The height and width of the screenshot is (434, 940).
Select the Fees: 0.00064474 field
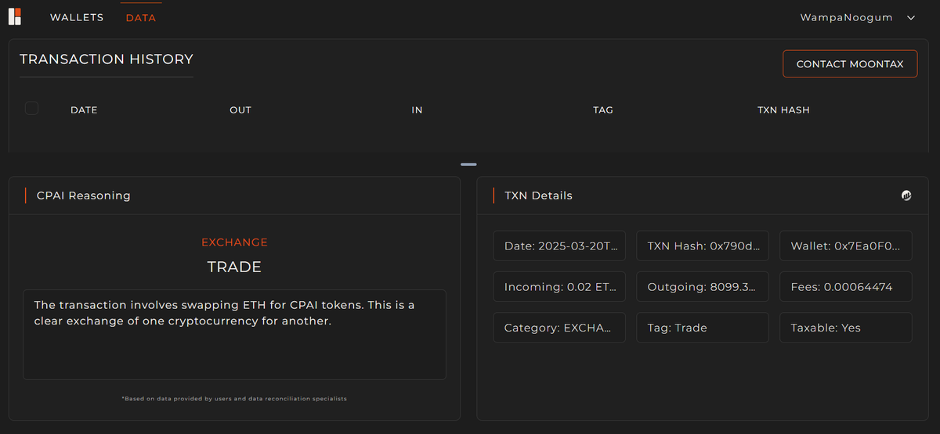[846, 287]
